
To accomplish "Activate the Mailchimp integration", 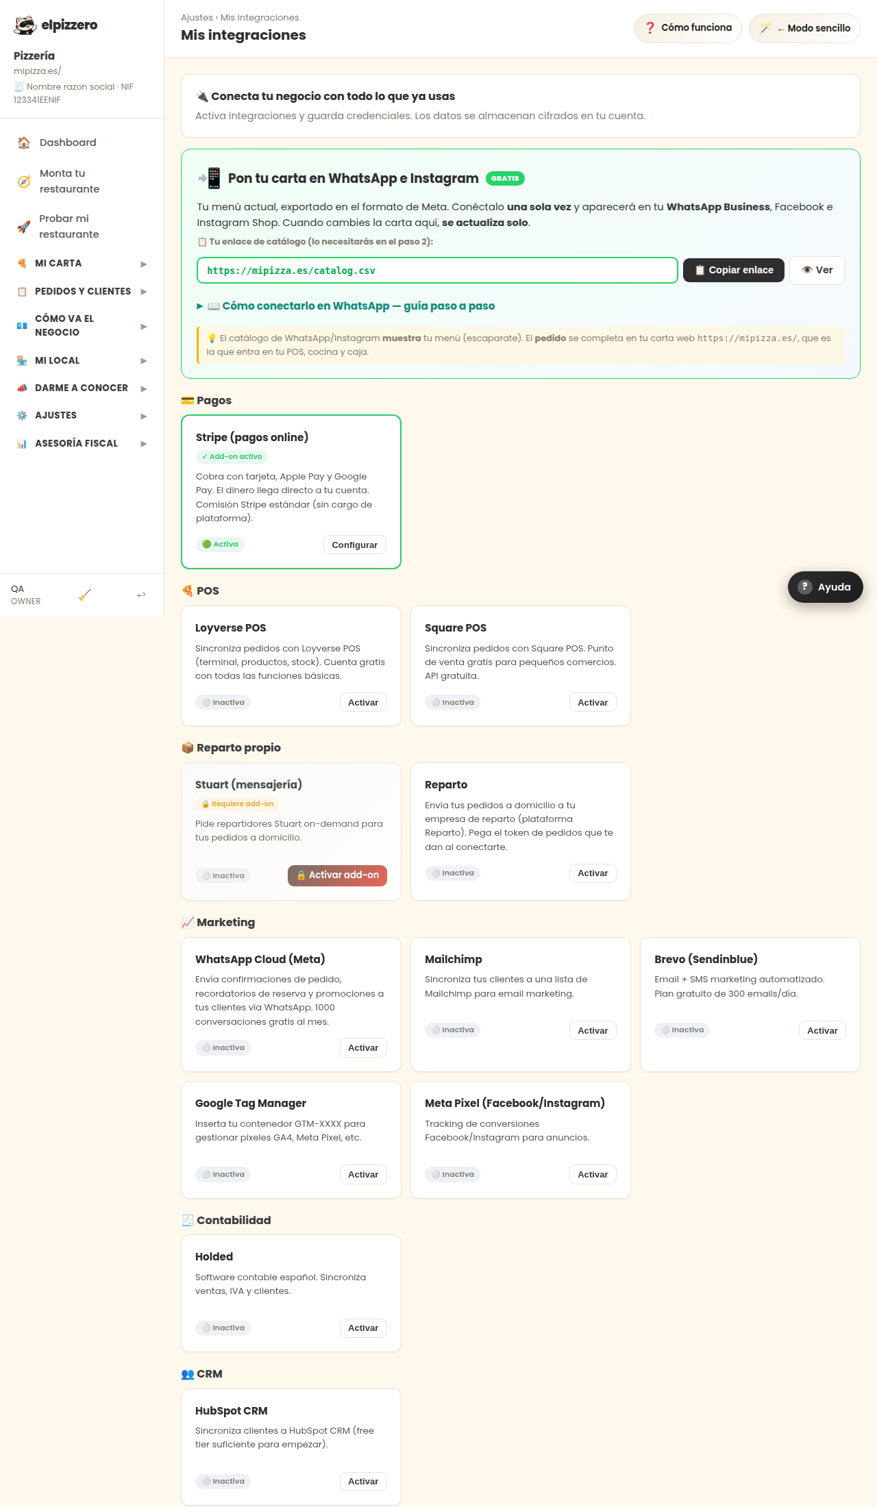I will point(593,1030).
